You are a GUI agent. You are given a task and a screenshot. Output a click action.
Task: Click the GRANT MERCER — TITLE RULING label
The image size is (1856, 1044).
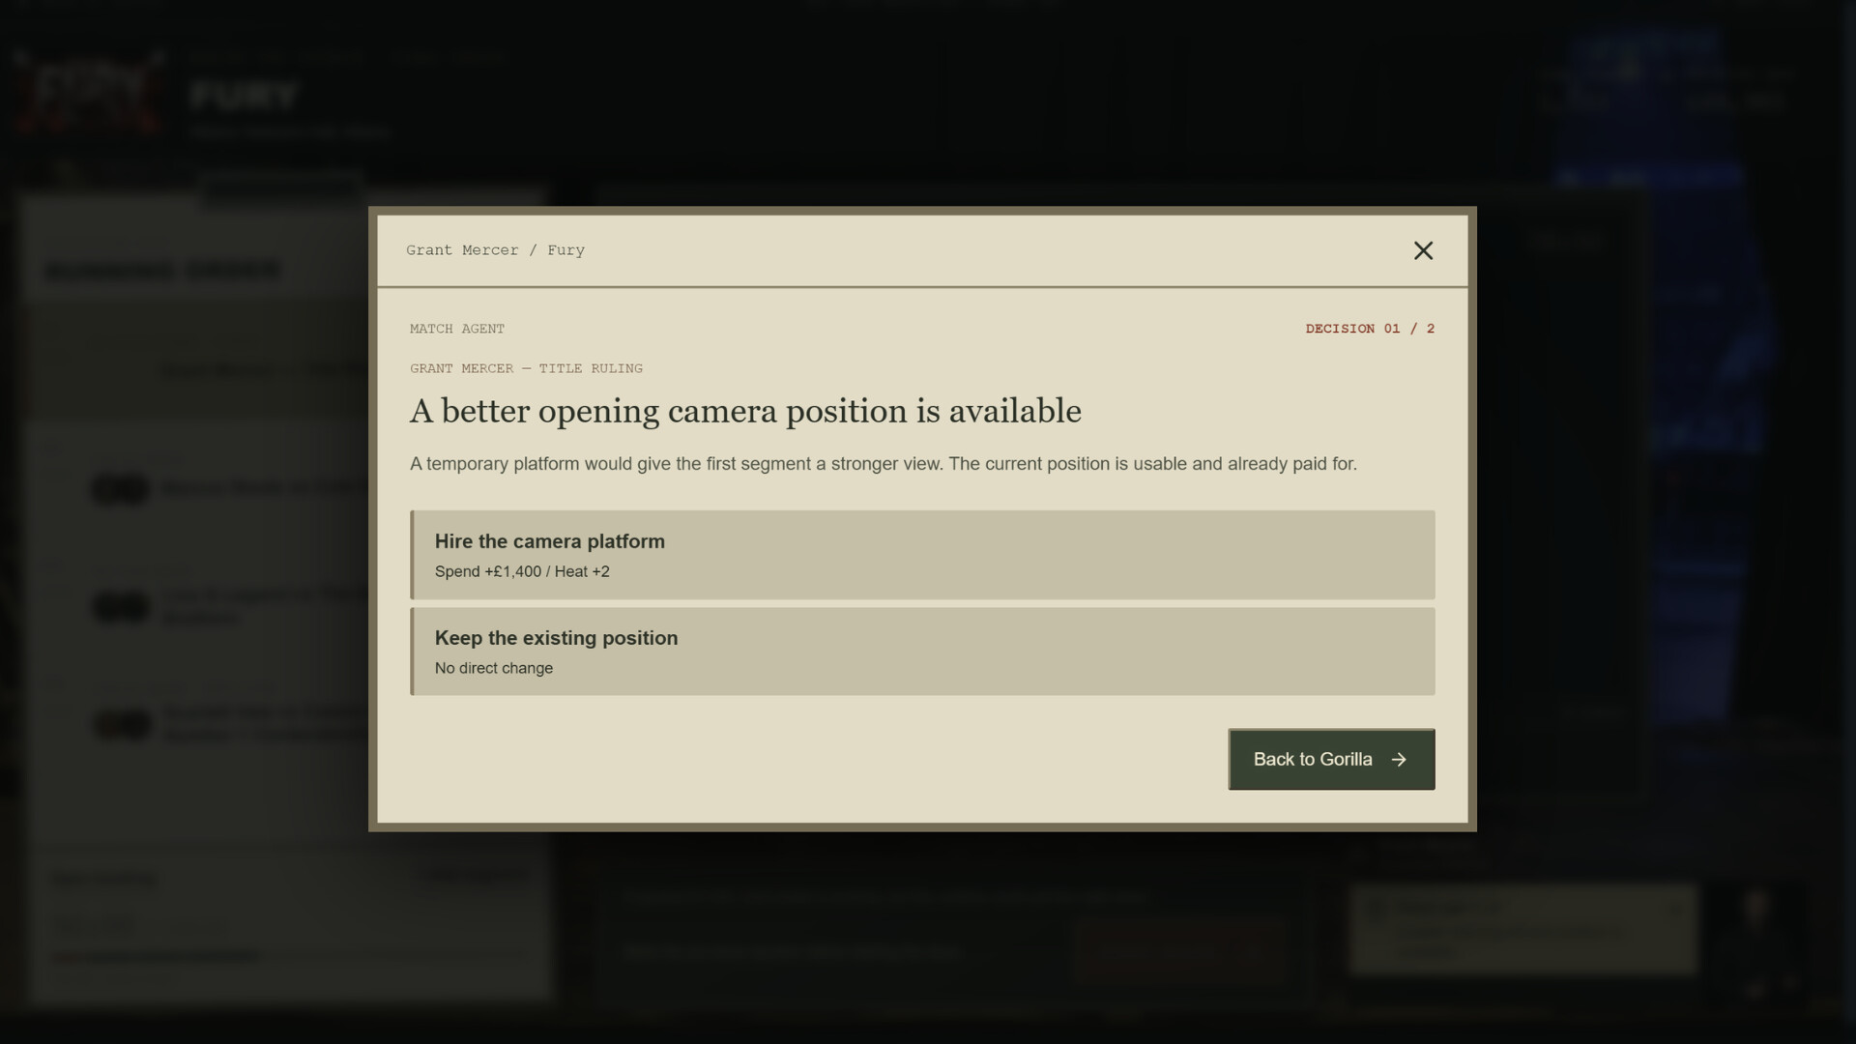(x=526, y=368)
